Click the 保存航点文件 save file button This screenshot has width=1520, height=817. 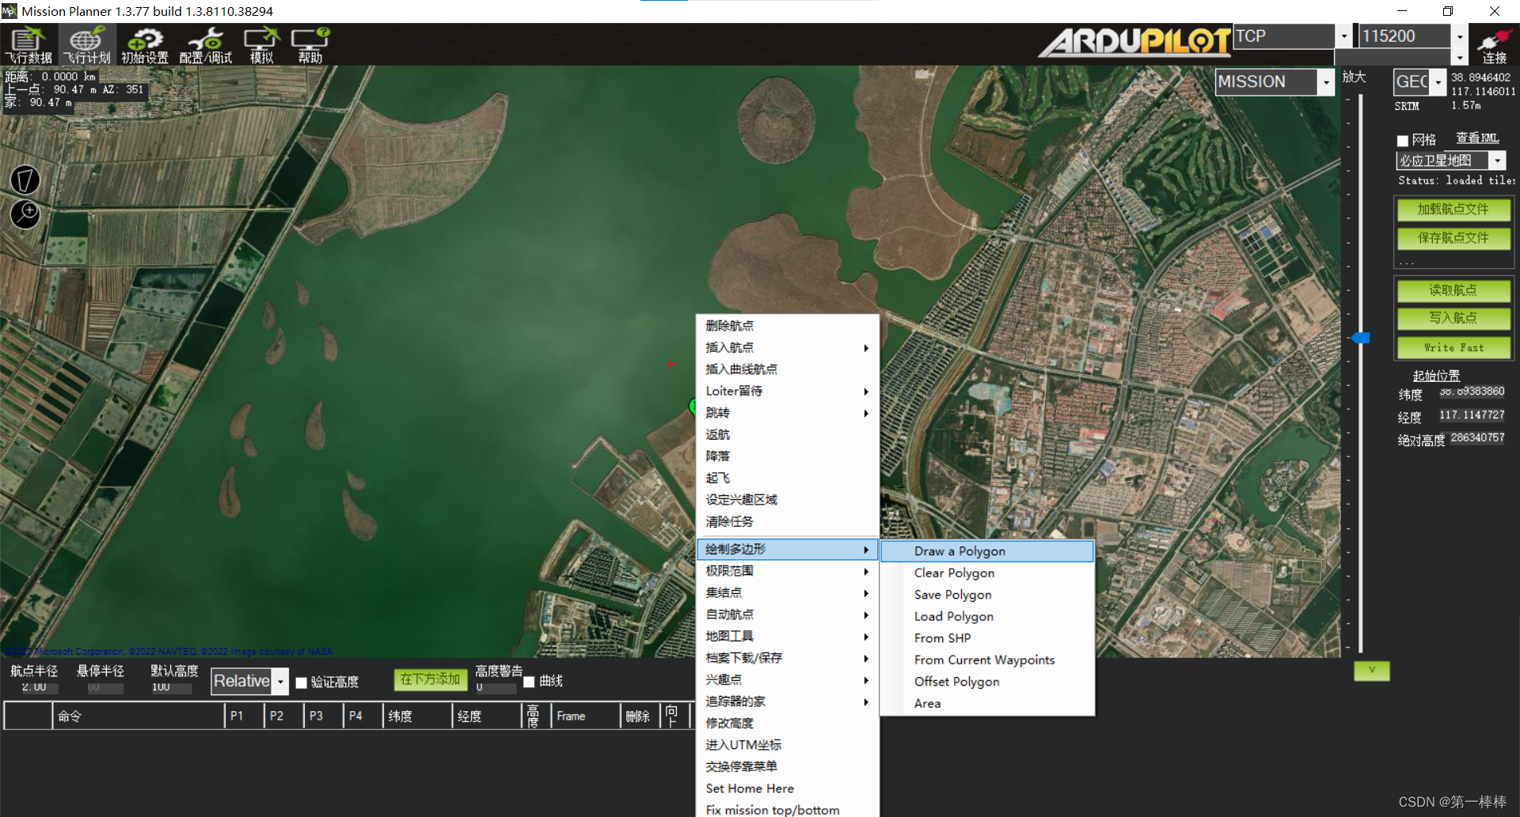point(1453,238)
